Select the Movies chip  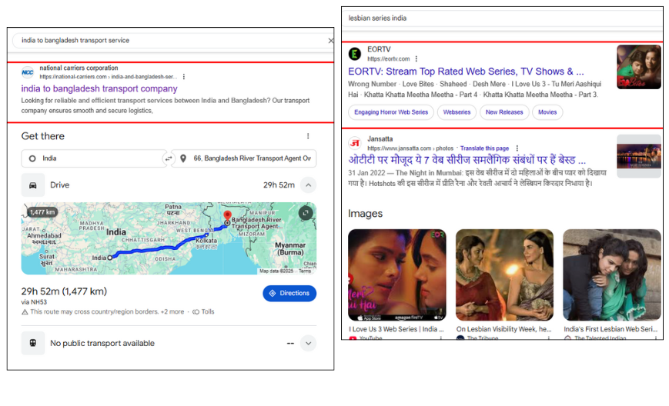point(547,112)
